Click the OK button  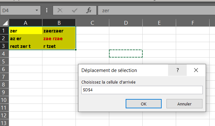pyautogui.click(x=144, y=104)
